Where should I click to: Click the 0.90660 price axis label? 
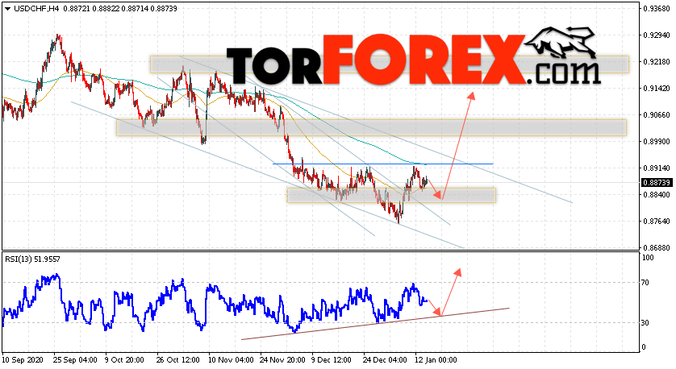[x=657, y=115]
